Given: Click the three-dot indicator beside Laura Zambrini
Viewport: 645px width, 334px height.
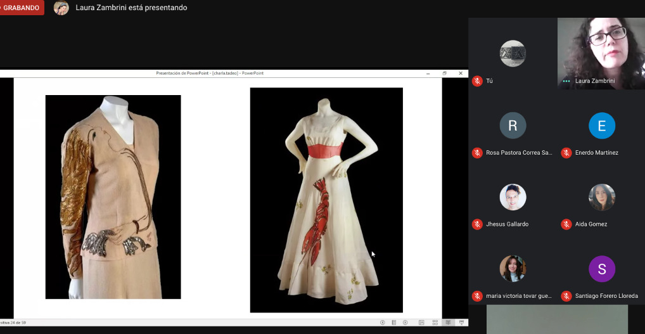Looking at the screenshot, I should (566, 81).
